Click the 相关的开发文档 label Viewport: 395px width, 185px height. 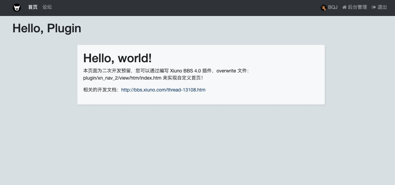(x=101, y=90)
